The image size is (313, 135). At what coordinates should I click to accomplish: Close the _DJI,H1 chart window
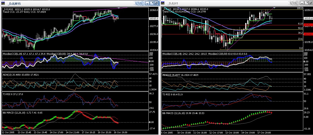[x=311, y=3]
